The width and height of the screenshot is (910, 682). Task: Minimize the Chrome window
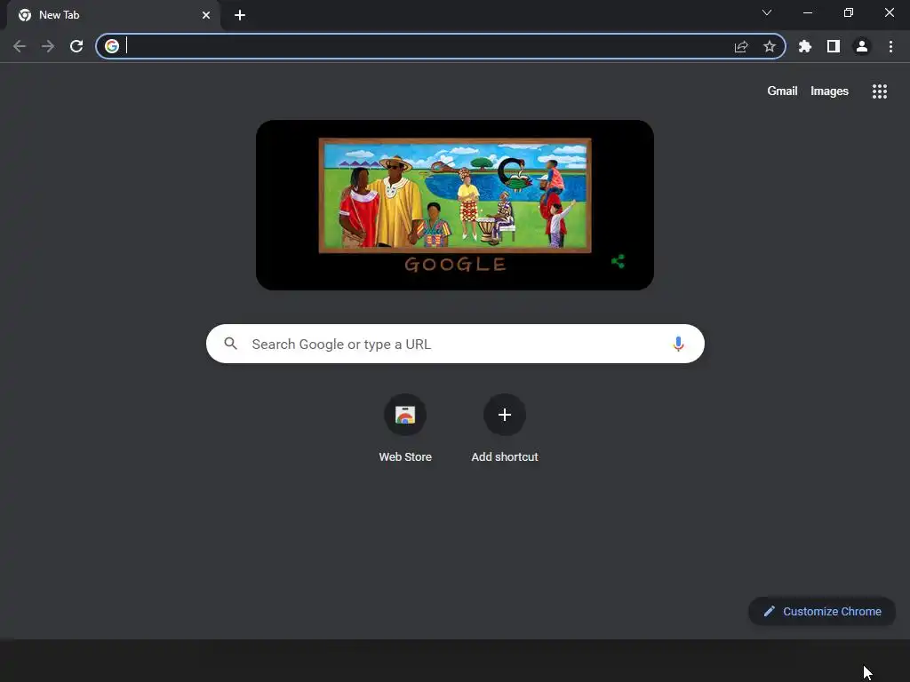pyautogui.click(x=807, y=12)
